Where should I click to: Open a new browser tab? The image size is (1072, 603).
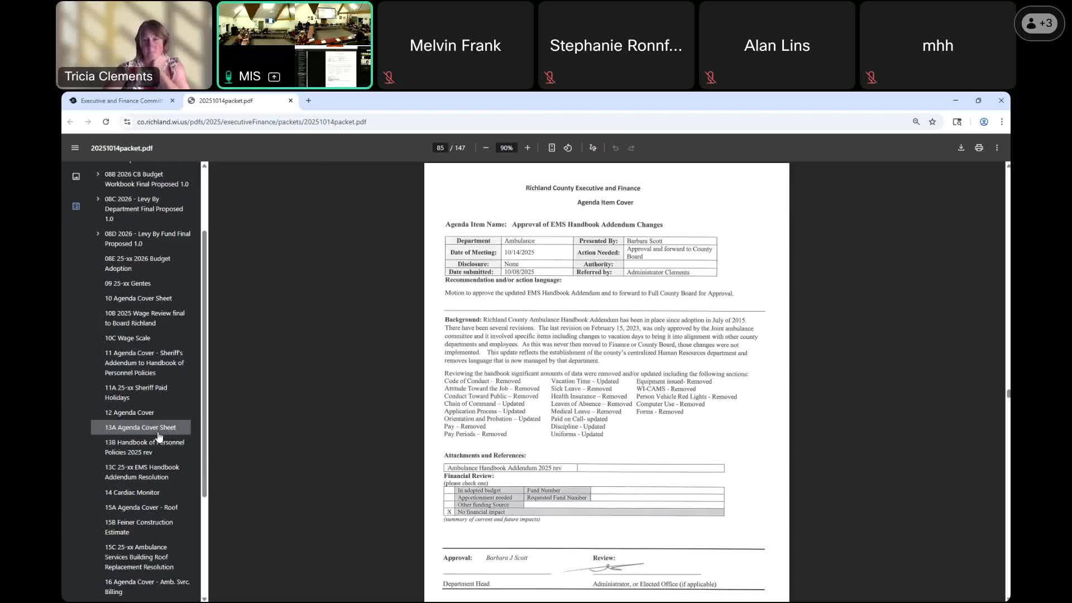pos(308,100)
